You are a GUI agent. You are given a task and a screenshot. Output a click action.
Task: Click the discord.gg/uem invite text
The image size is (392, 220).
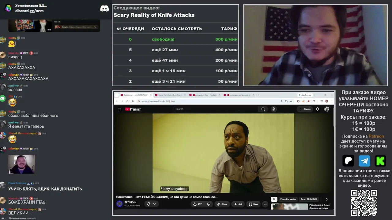(29, 11)
